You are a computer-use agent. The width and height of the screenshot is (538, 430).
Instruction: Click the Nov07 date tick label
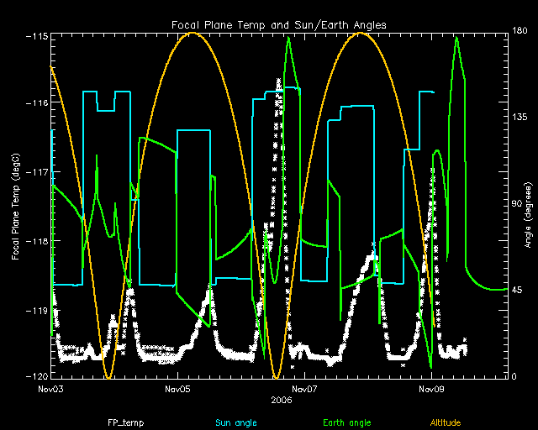(303, 390)
